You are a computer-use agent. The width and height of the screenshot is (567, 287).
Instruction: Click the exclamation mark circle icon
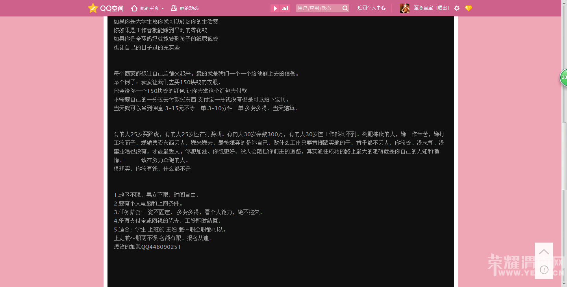544,269
